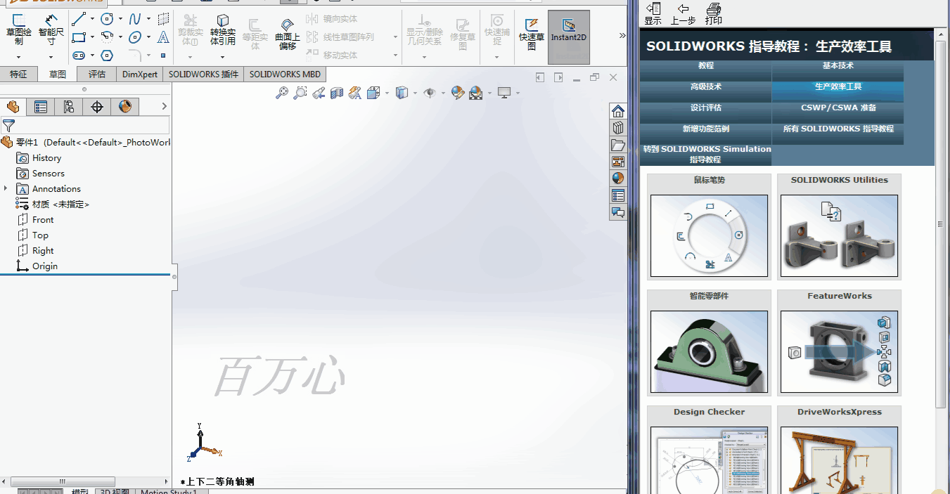Open the 鼠标笔势 tutorial thumbnail
Viewport: 950px width, 494px height.
pos(709,235)
